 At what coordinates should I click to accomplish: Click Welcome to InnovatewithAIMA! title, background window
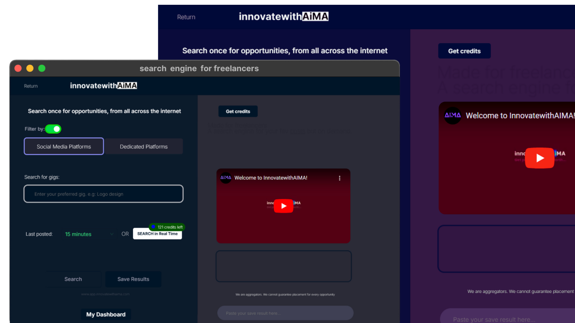520,115
